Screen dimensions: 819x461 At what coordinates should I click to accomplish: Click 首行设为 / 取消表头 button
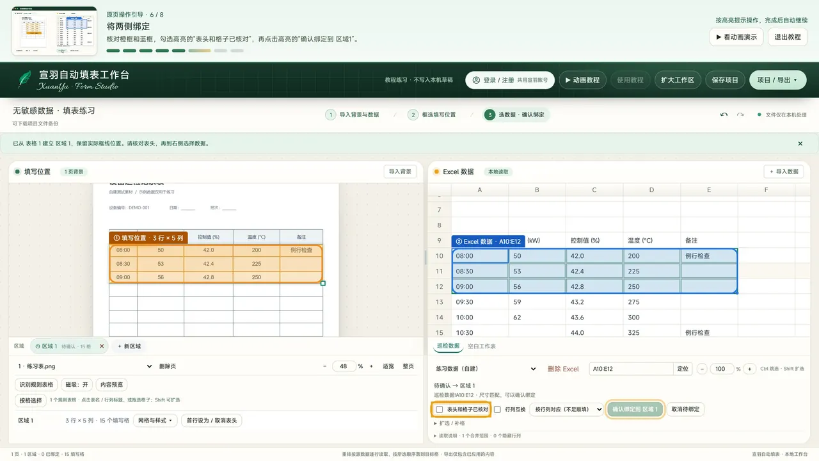tap(212, 421)
